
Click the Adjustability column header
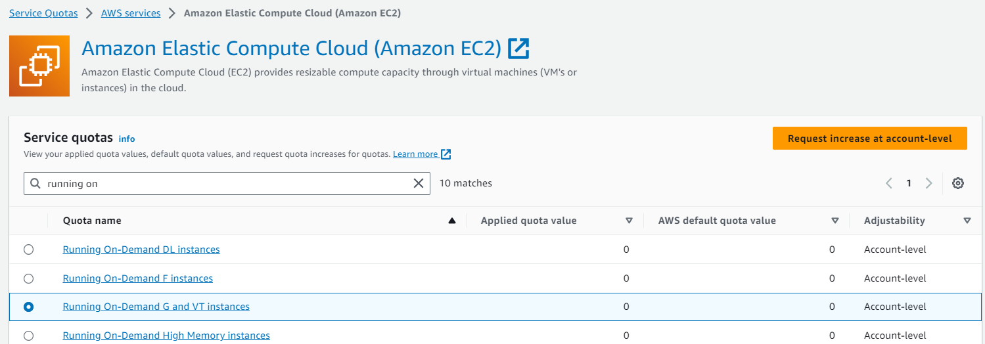click(x=894, y=221)
